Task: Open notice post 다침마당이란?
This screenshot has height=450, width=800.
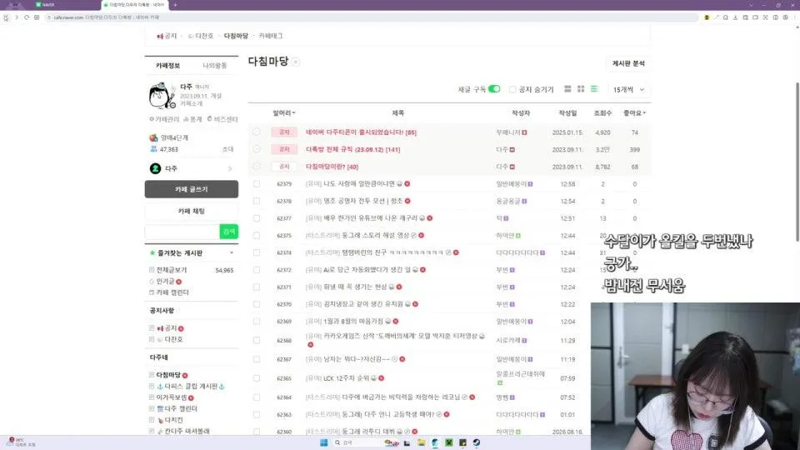Action: (332, 167)
